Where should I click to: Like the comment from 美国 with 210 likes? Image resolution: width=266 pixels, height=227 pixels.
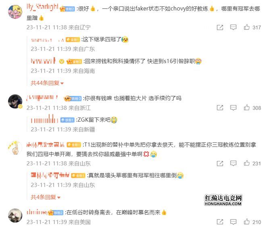(x=247, y=222)
